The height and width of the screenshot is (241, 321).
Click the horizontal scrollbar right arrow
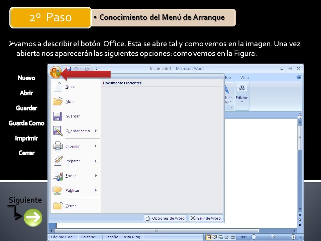pos(294,231)
